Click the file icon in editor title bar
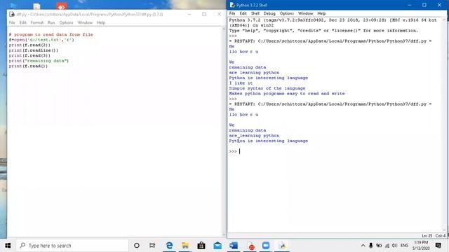449x252 pixels. tap(12, 14)
